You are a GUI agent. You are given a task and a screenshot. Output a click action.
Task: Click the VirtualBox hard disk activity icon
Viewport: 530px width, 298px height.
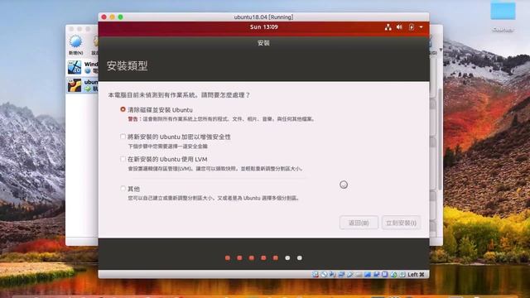click(x=316, y=274)
